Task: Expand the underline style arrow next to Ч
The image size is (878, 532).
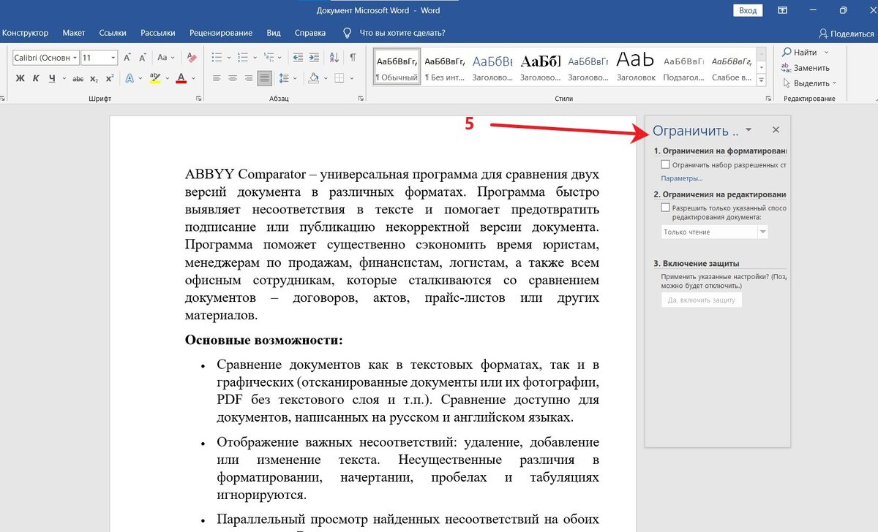Action: (x=63, y=78)
